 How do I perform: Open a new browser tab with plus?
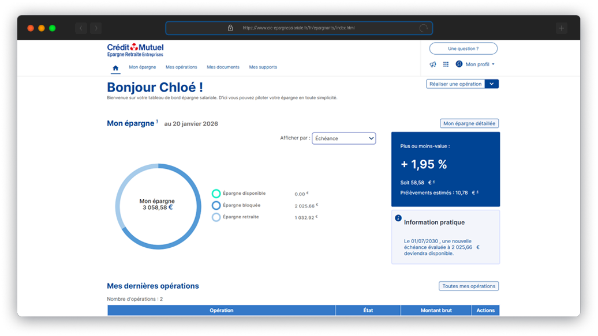[561, 28]
